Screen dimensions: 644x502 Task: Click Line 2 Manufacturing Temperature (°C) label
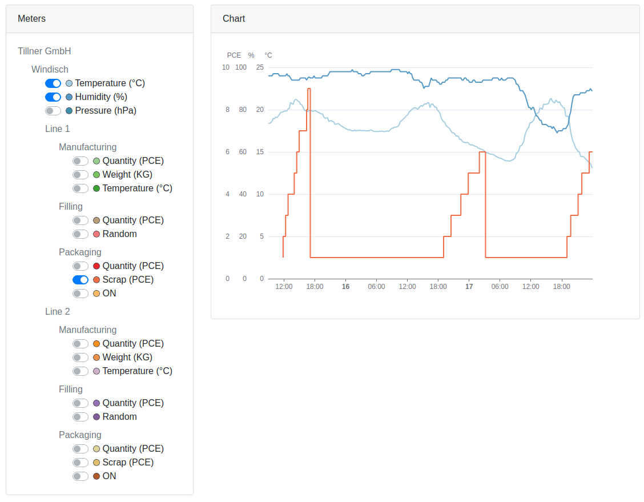[x=137, y=371]
